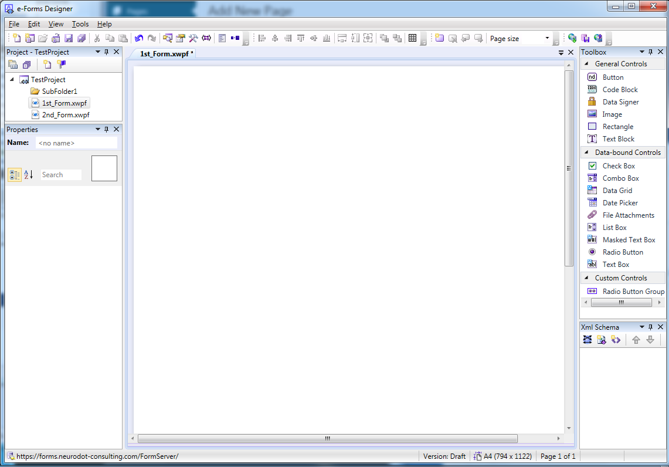669x467 pixels.
Task: Open the Edit menu
Action: click(33, 24)
